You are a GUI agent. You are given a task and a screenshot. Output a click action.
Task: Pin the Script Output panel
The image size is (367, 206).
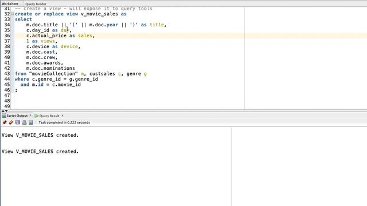click(x=5, y=122)
